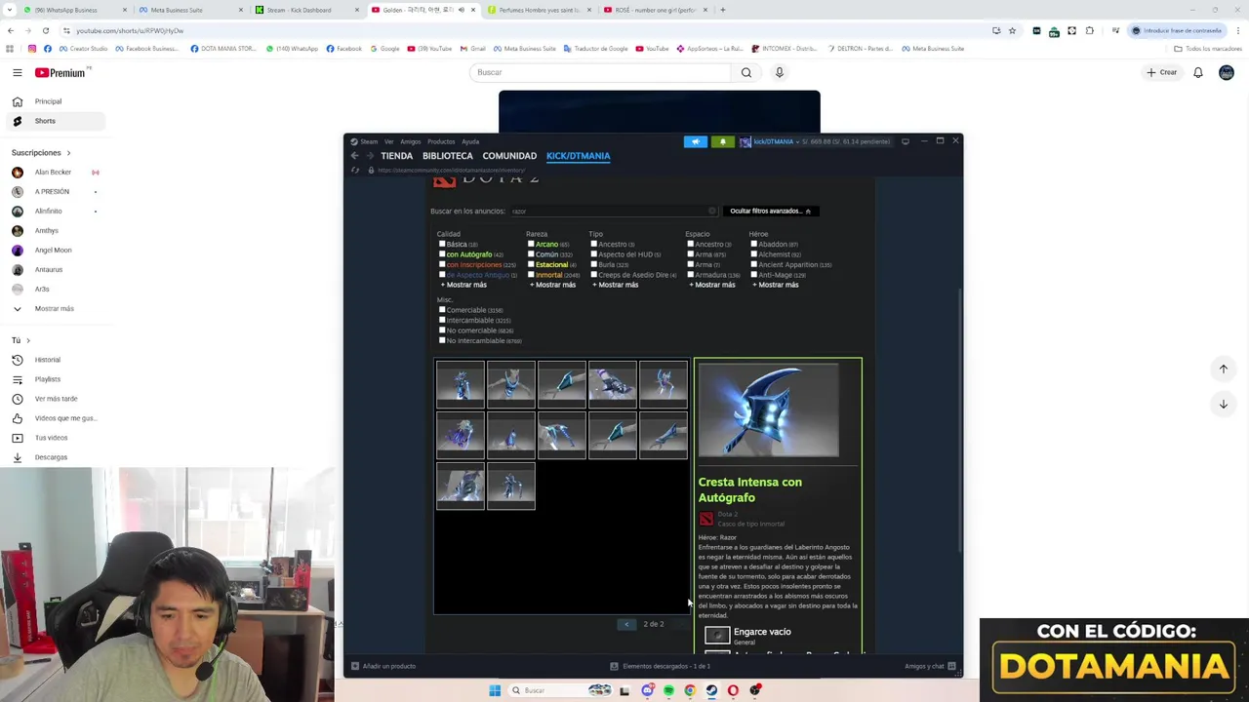This screenshot has width=1249, height=702.
Task: Open the YouTube notifications bell
Action: point(1198,72)
